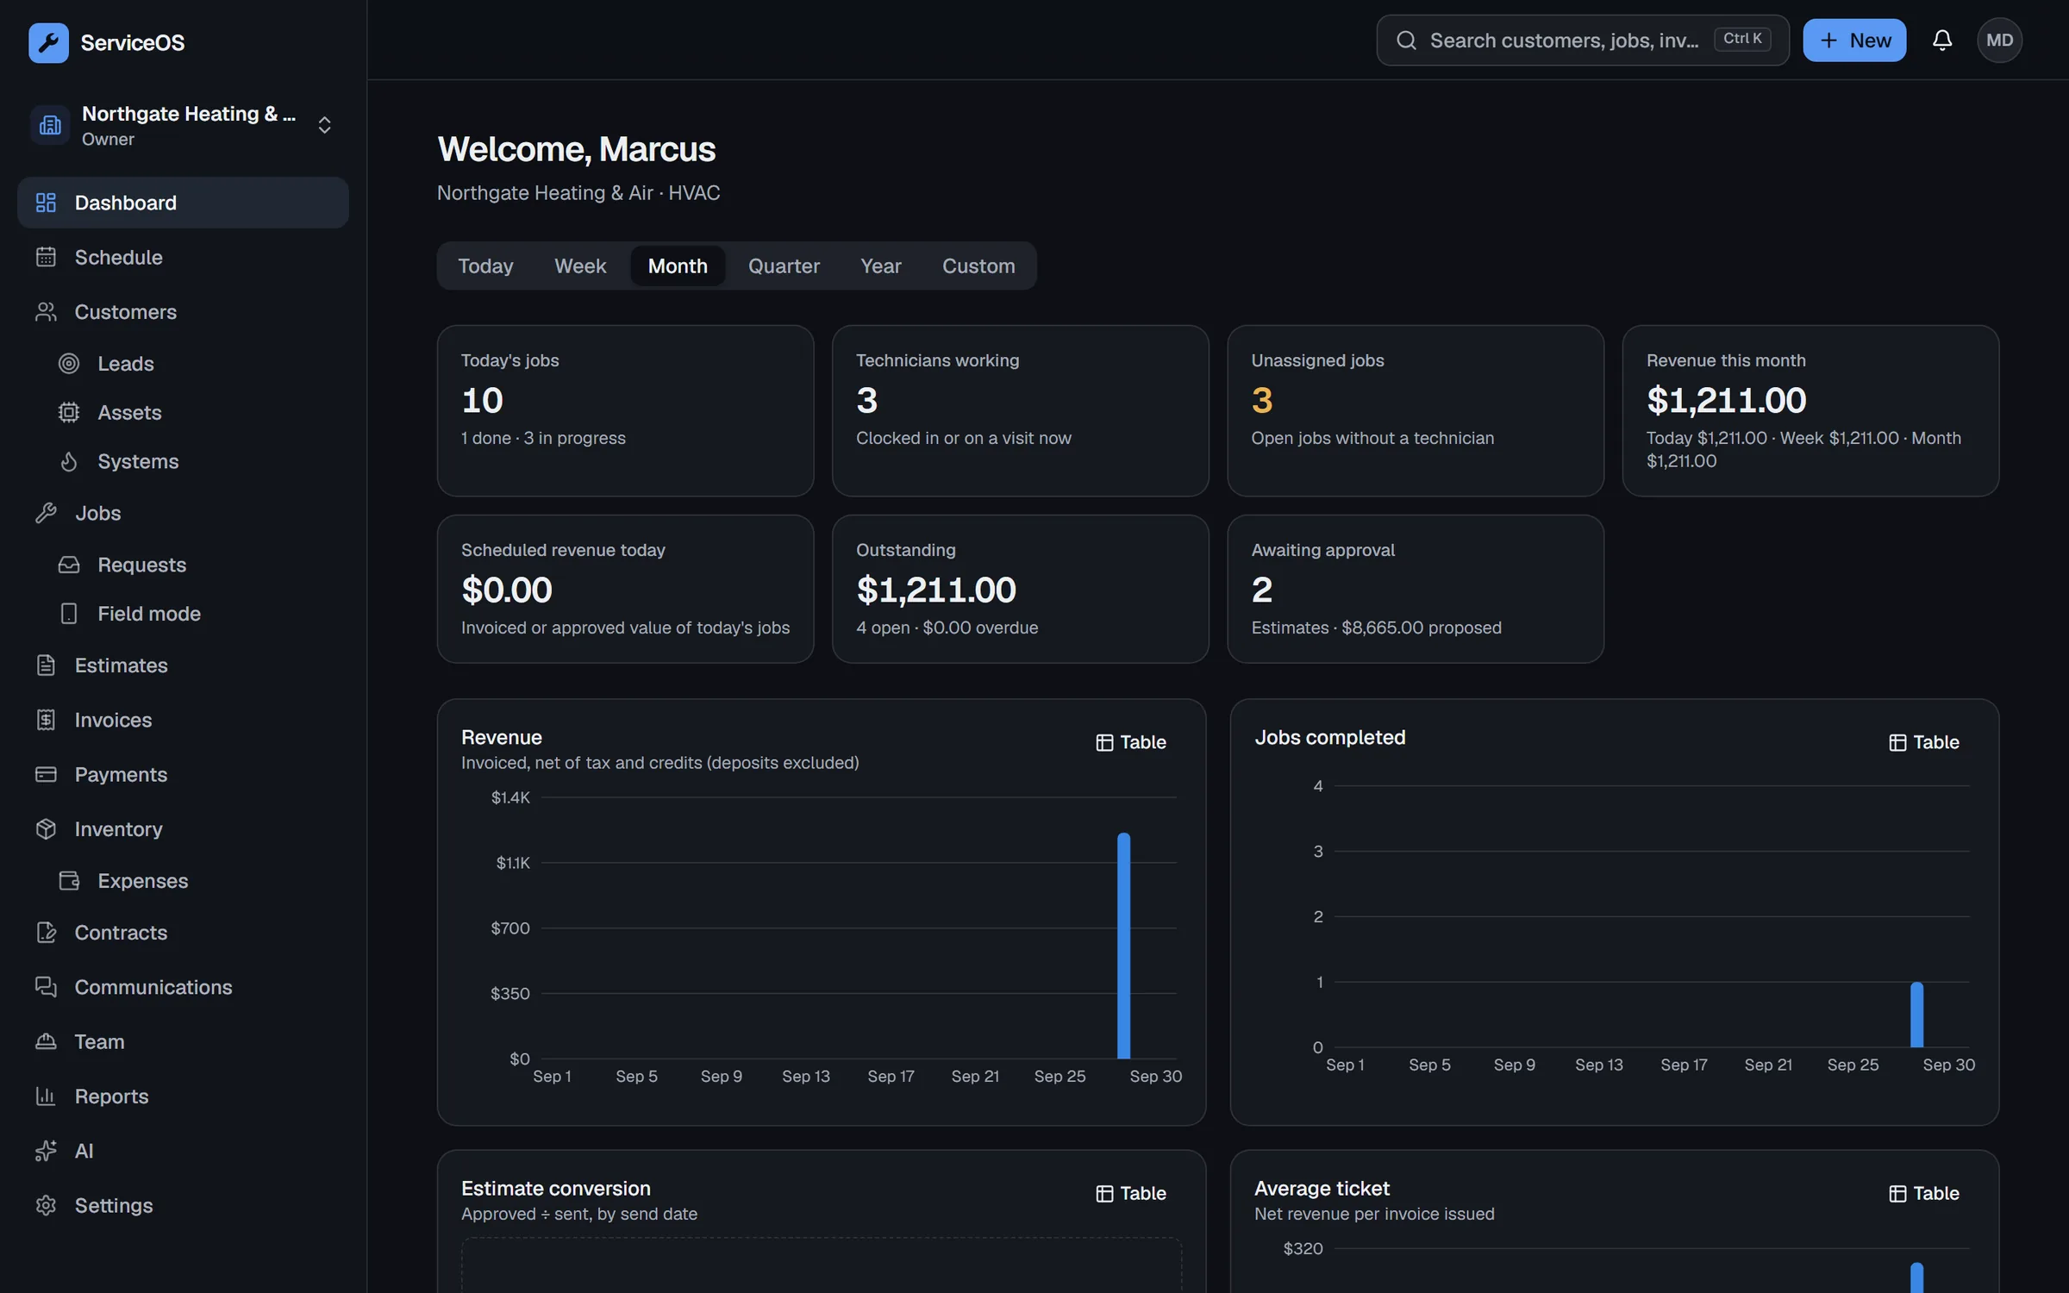Switch to the Quarter range tab
The height and width of the screenshot is (1293, 2069).
point(784,265)
